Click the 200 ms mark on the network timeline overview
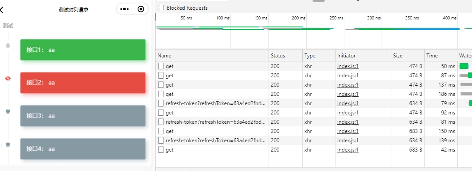The height and width of the screenshot is (171, 472). click(x=299, y=18)
